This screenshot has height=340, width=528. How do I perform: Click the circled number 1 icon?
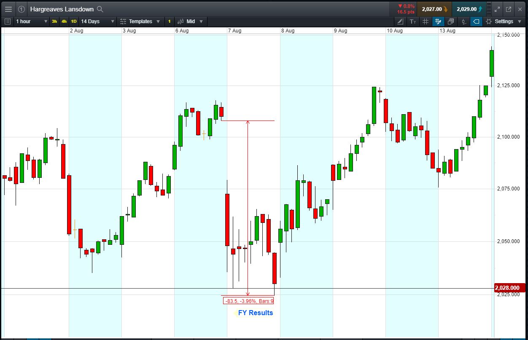point(22,9)
